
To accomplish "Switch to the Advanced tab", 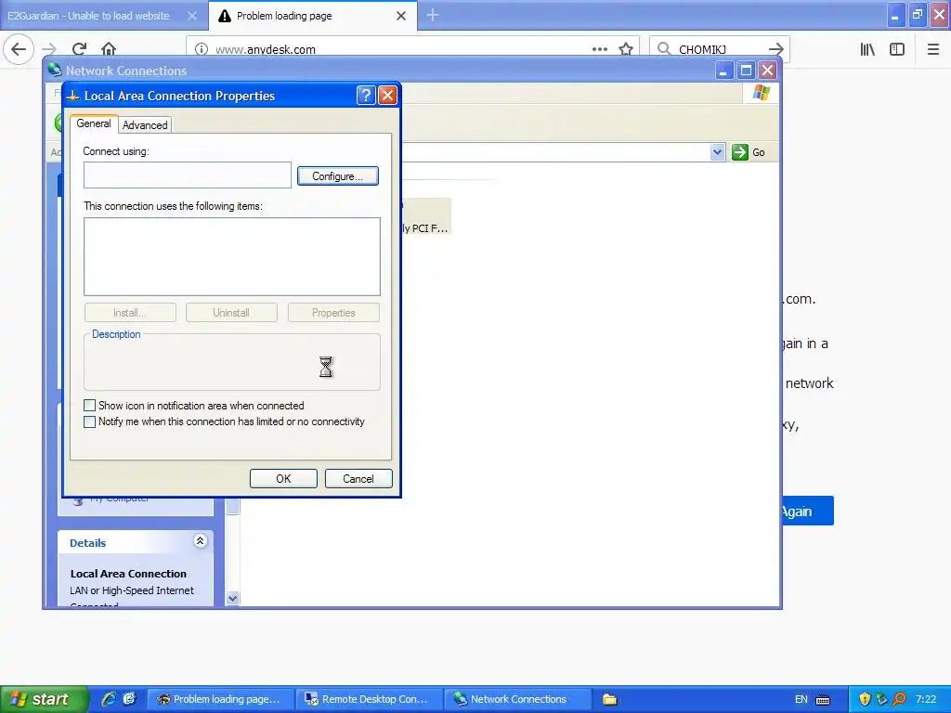I will click(145, 125).
